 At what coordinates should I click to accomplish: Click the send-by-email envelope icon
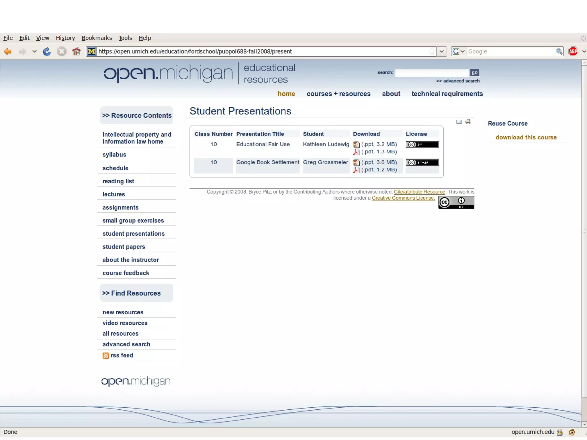(459, 122)
